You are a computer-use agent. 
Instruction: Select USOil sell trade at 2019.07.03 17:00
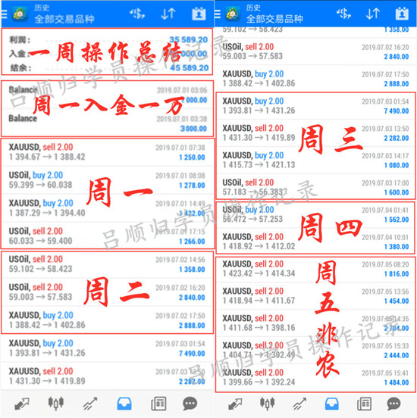(x=315, y=187)
